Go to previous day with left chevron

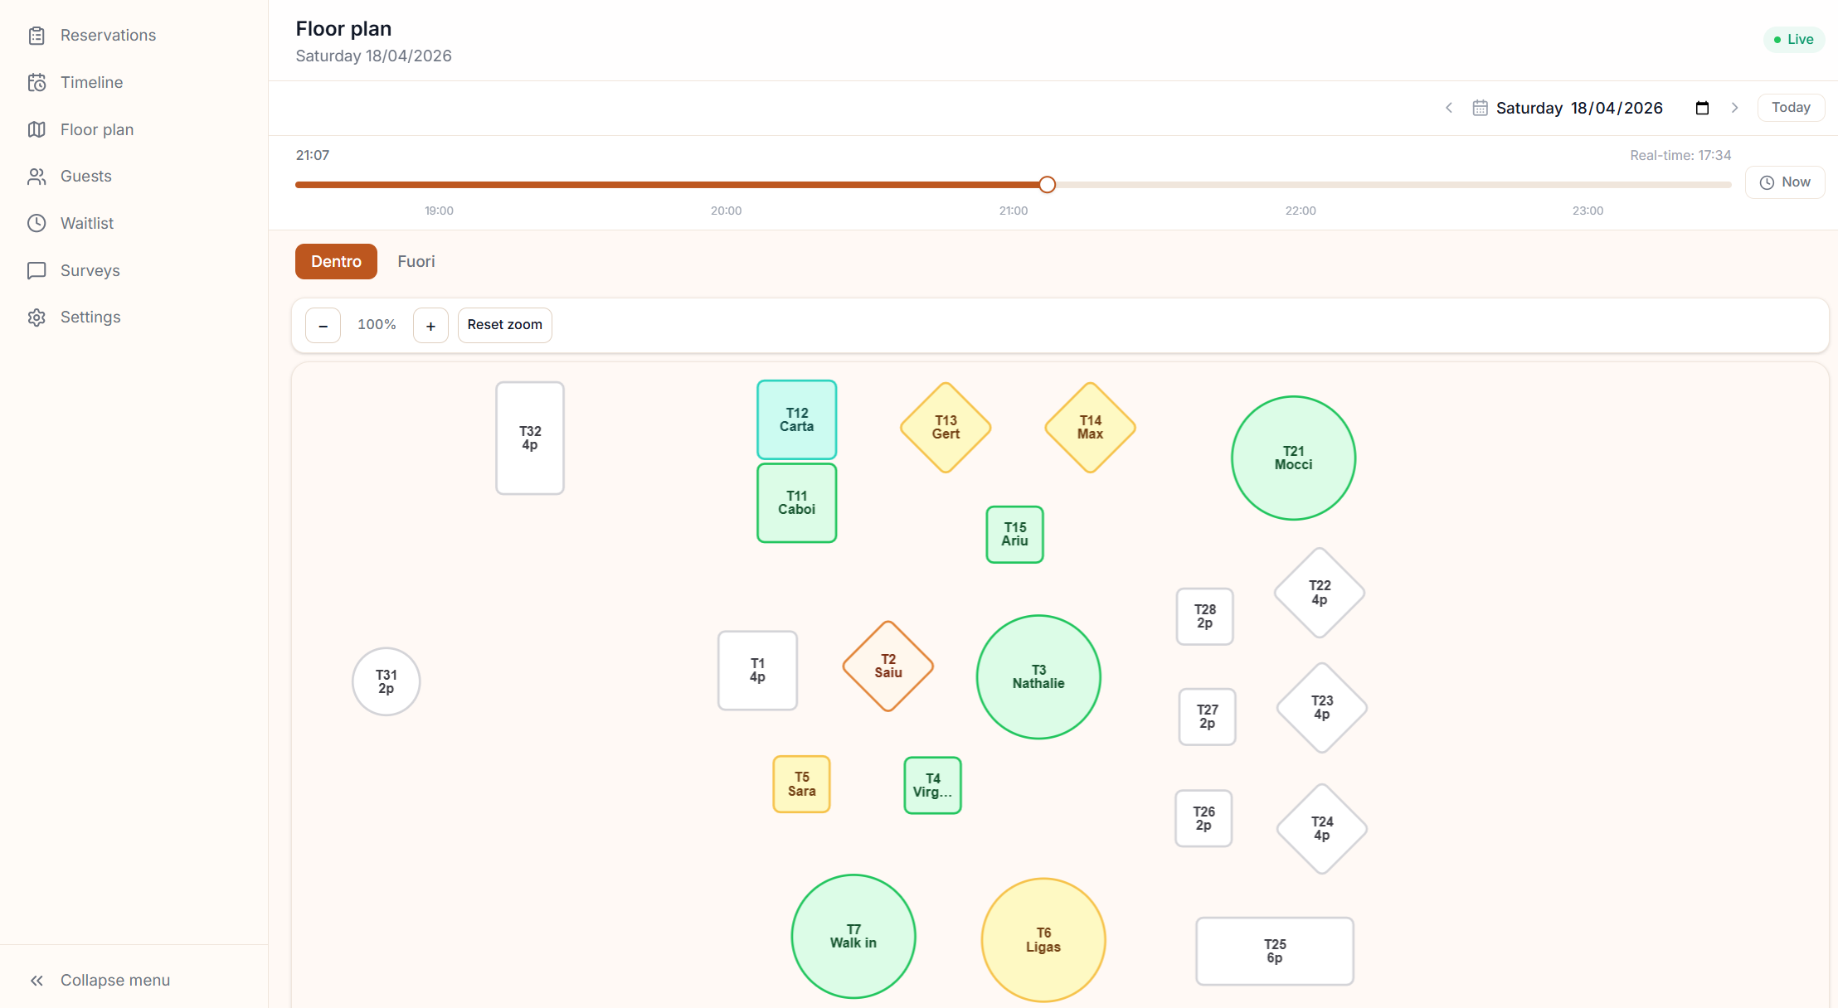pos(1449,108)
